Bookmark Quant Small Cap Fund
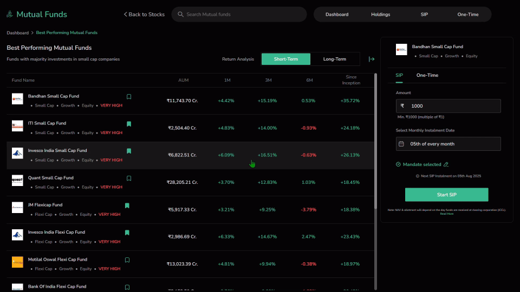 click(x=129, y=178)
